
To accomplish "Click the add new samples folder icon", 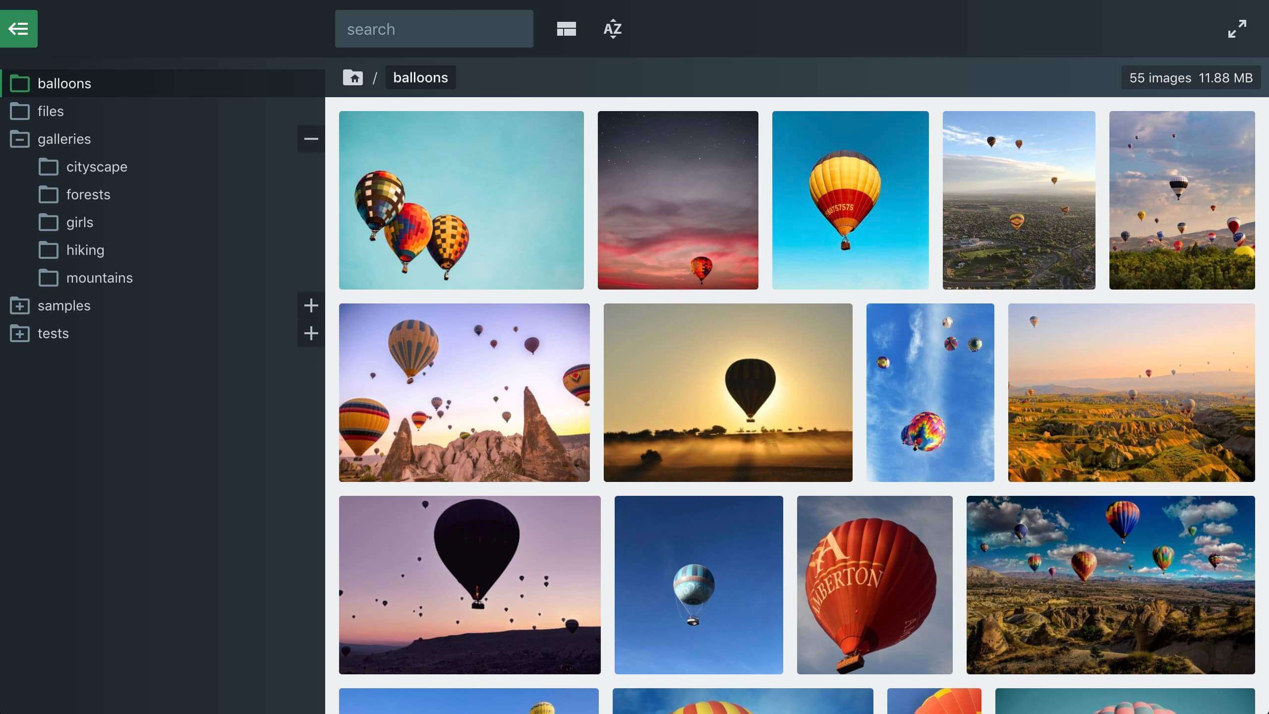I will pyautogui.click(x=310, y=305).
